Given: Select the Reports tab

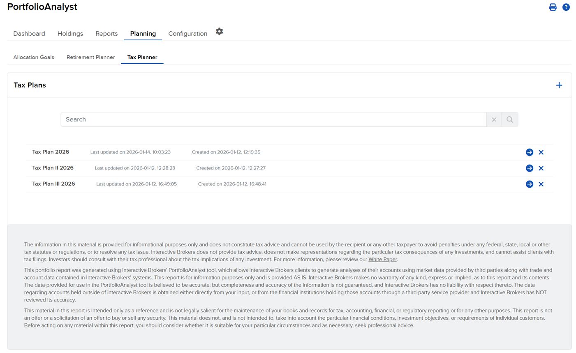Looking at the screenshot, I should pyautogui.click(x=106, y=33).
